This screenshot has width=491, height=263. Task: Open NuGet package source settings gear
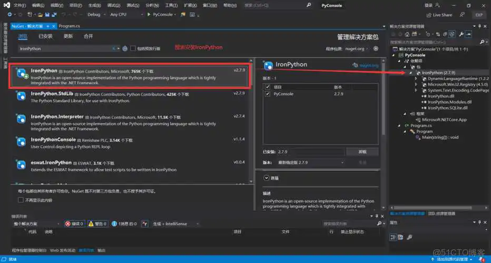pos(376,48)
